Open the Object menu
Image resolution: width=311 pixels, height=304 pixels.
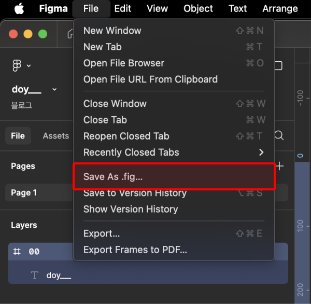198,9
